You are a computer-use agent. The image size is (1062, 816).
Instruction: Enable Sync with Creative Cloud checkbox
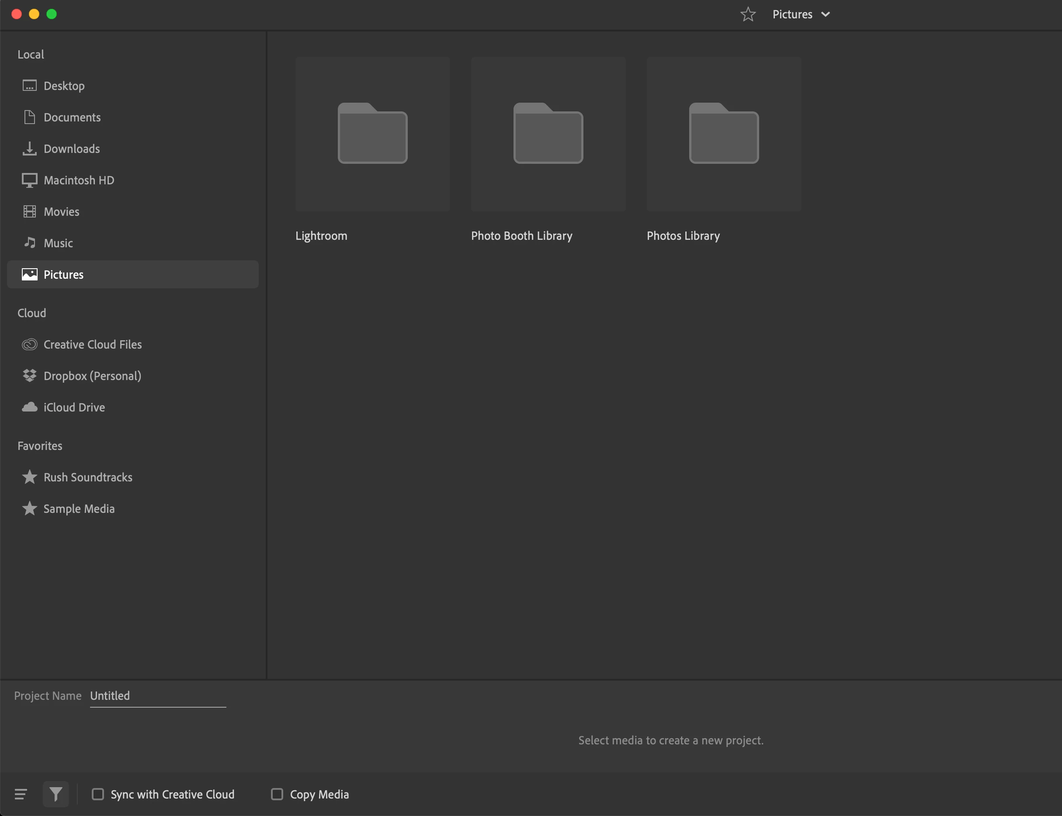pos(97,794)
